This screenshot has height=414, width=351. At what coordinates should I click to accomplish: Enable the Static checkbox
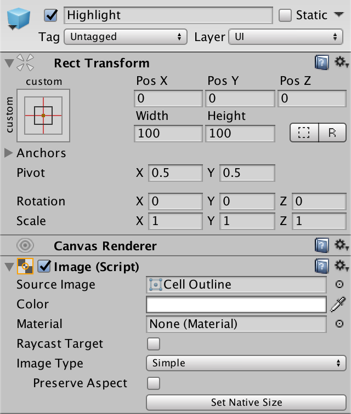pyautogui.click(x=285, y=15)
